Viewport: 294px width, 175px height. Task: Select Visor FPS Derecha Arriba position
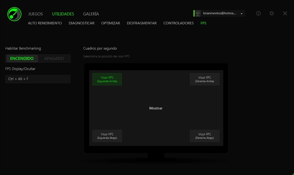(x=204, y=79)
